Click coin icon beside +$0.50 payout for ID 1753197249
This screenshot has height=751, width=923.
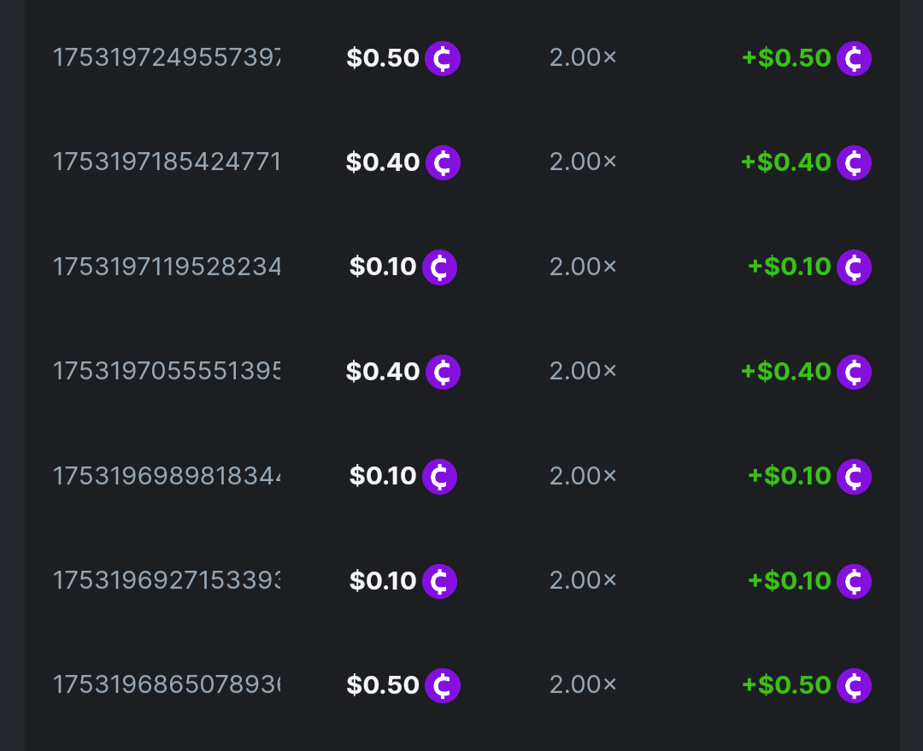click(x=854, y=59)
